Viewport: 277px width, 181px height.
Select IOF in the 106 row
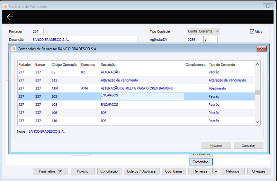click(104, 113)
